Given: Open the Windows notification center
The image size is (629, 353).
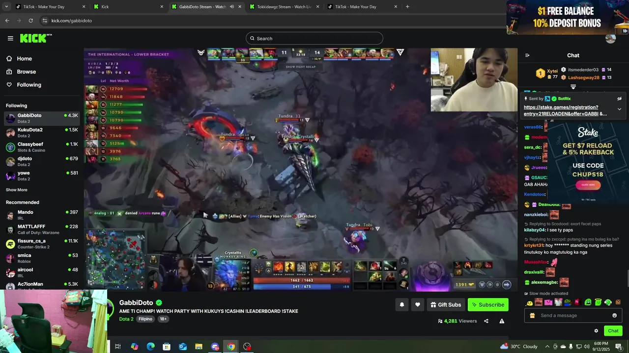Looking at the screenshot, I should pyautogui.click(x=619, y=347).
